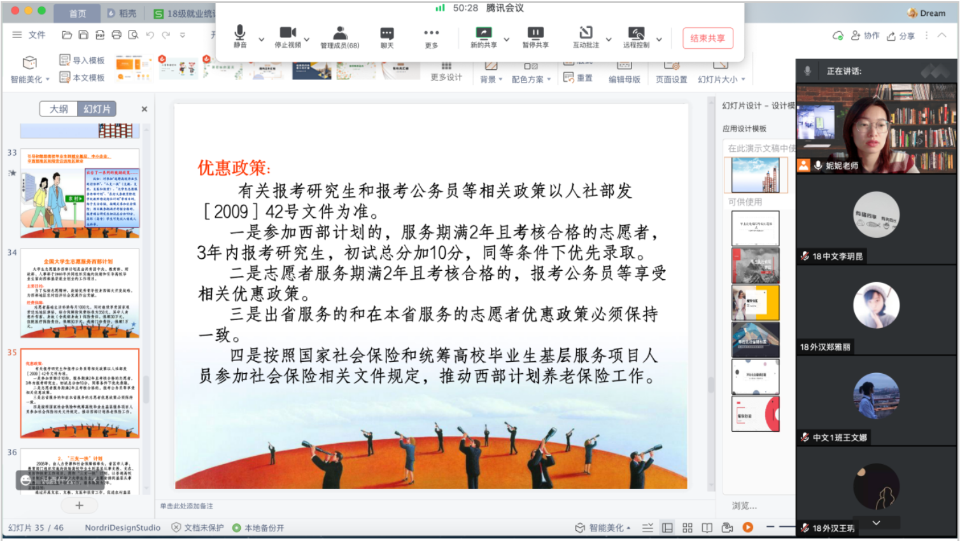Open file folder icon in WPS toolbar
Viewport: 960px width, 541px height.
click(x=67, y=35)
